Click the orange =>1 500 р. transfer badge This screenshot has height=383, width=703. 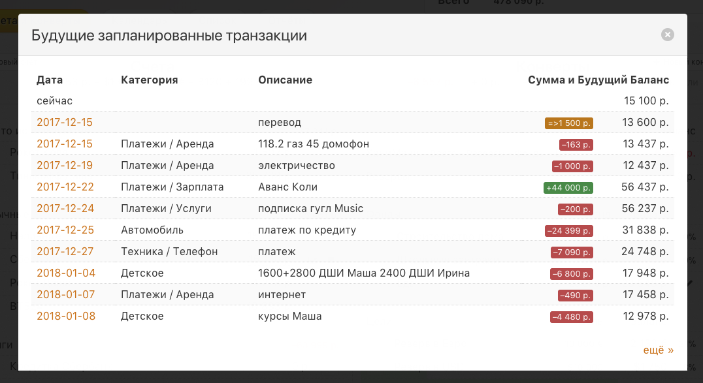[x=569, y=123]
